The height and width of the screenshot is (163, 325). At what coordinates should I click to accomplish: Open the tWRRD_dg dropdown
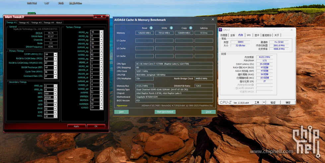(x=101, y=59)
